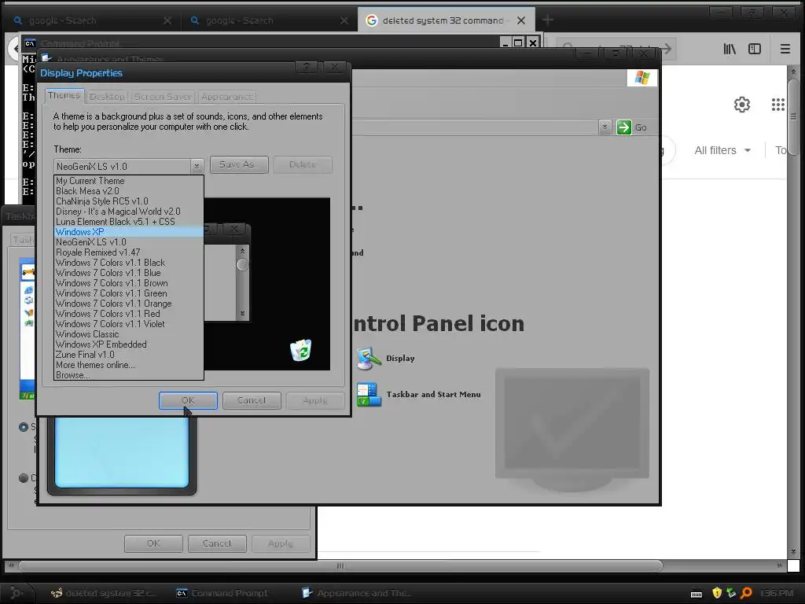This screenshot has width=805, height=604.
Task: Click scroll-down arrow in preview window
Action: tap(242, 313)
